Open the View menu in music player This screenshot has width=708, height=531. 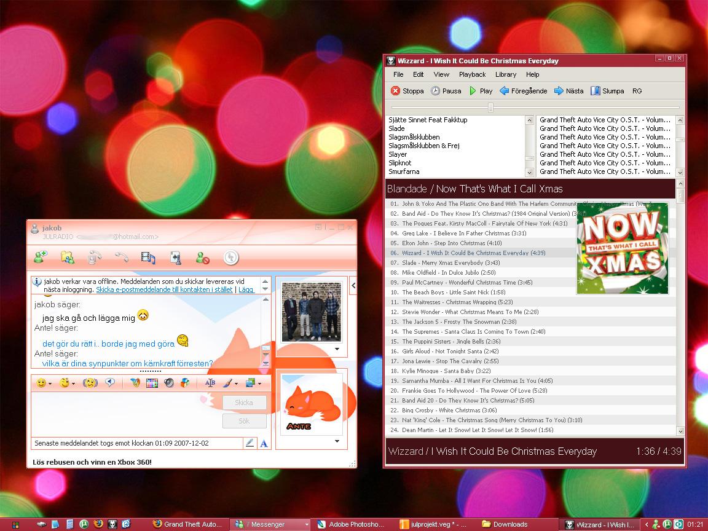441,74
